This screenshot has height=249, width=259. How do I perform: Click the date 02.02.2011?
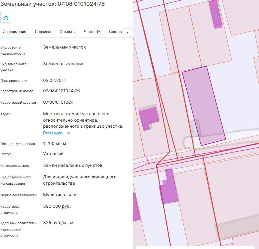(x=54, y=80)
